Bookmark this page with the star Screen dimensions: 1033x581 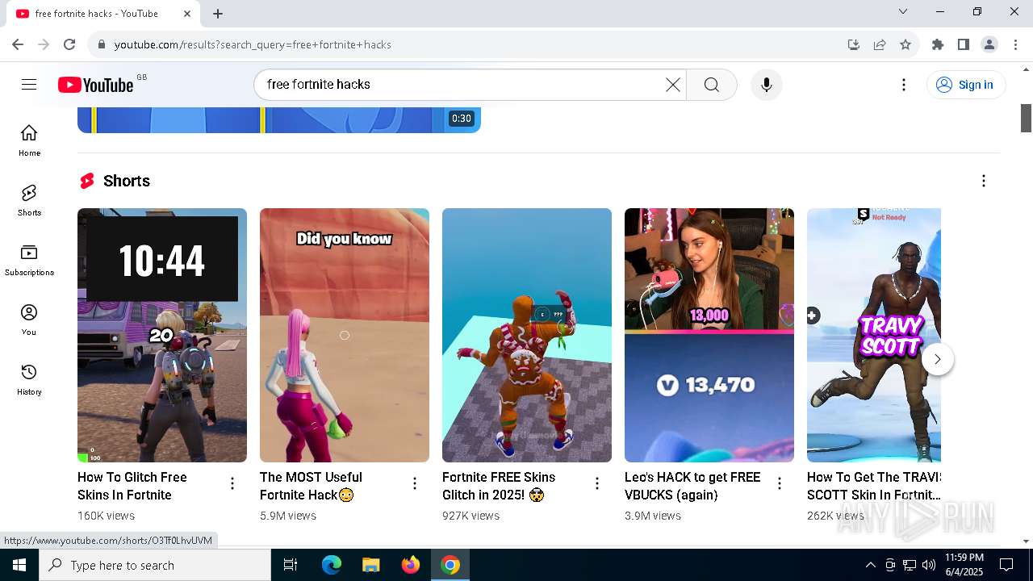click(x=905, y=44)
